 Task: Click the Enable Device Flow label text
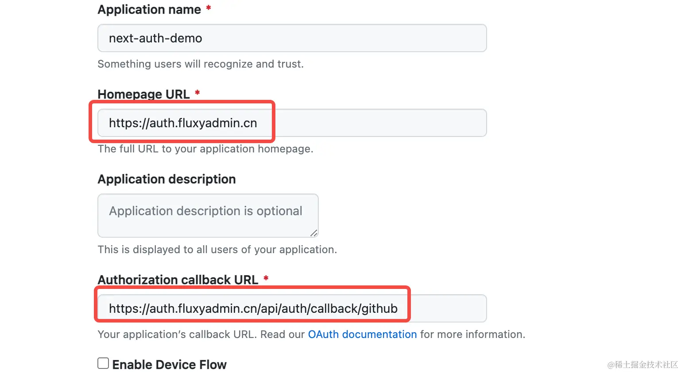pyautogui.click(x=169, y=364)
